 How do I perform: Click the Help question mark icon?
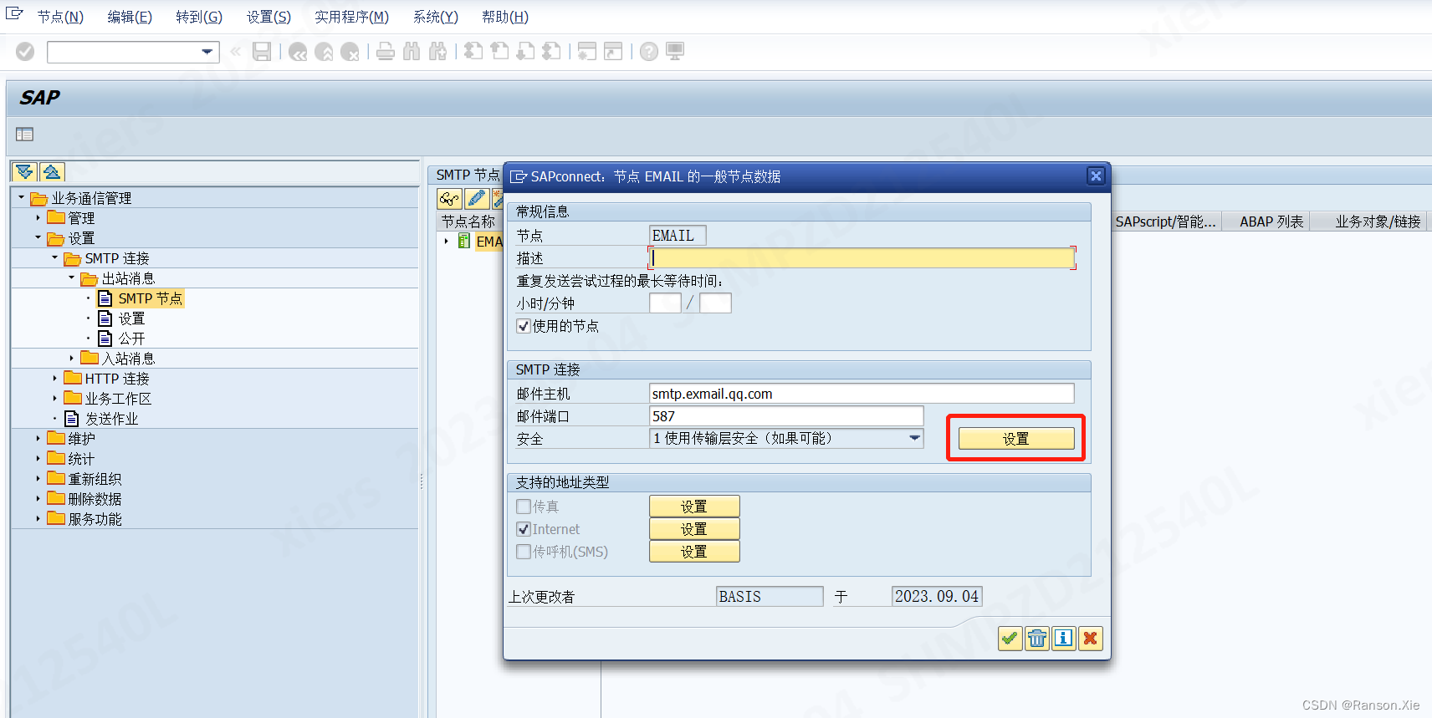tap(649, 52)
